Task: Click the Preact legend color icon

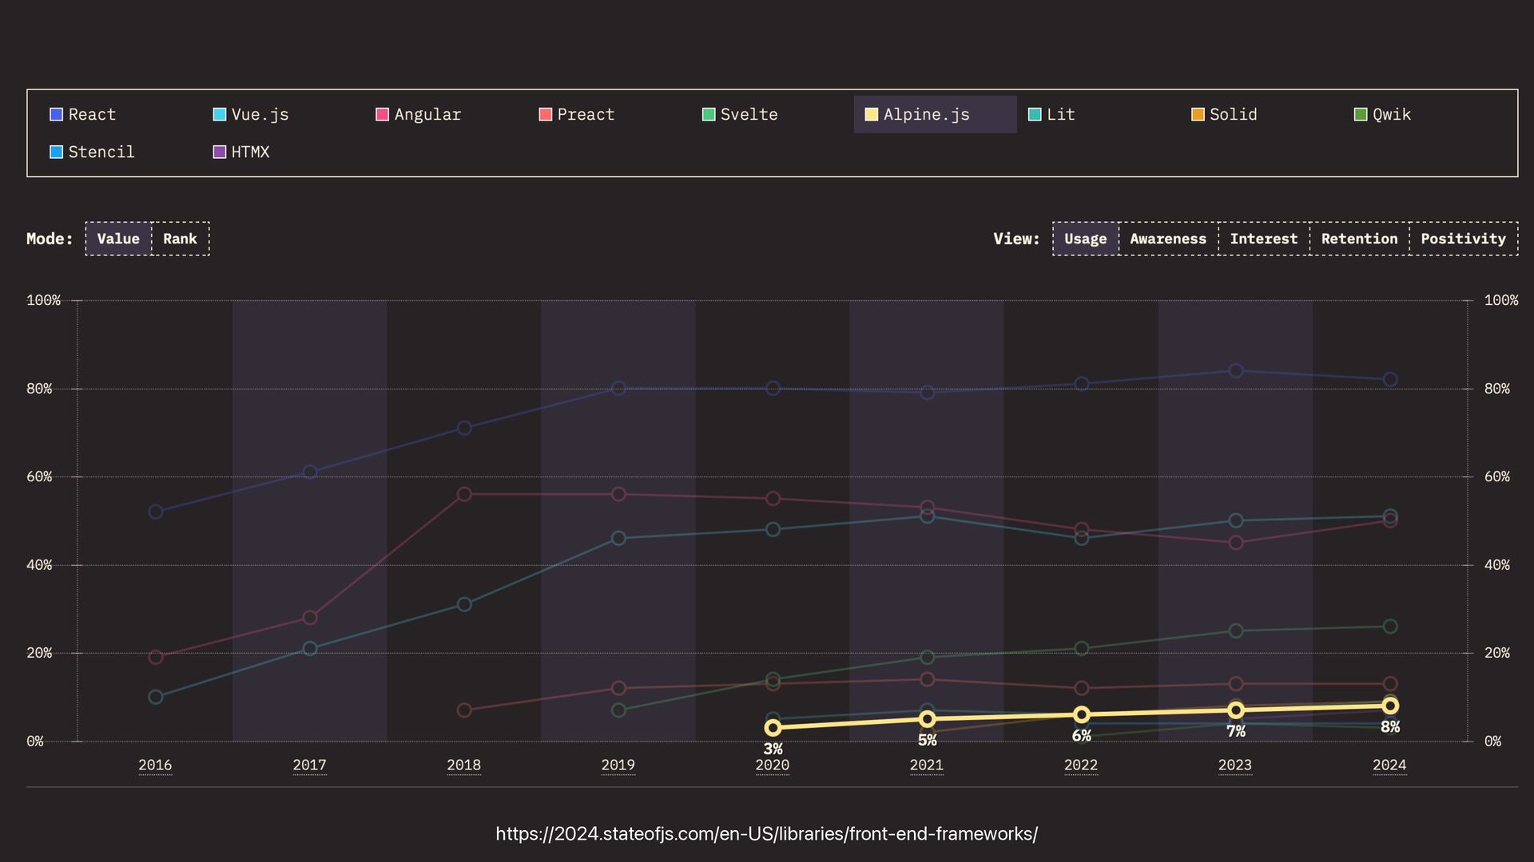Action: click(546, 114)
